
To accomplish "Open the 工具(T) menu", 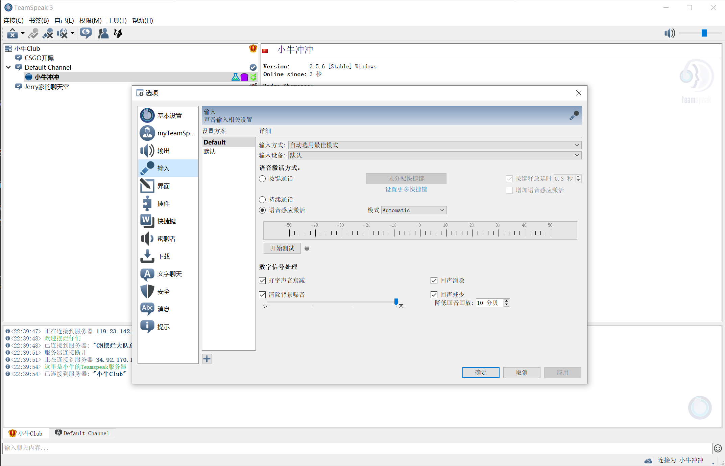I will pyautogui.click(x=117, y=21).
